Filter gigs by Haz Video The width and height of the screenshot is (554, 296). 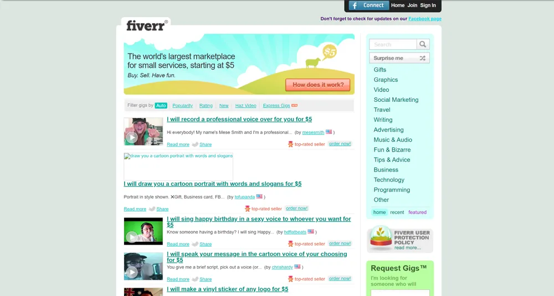[245, 106]
